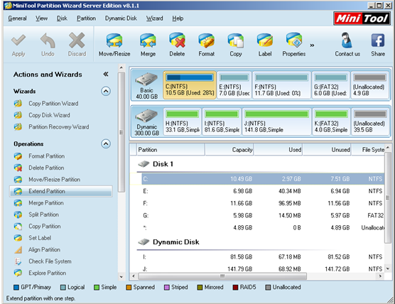This screenshot has width=395, height=304.
Task: Show more toolbar items chevron
Action: [x=312, y=45]
